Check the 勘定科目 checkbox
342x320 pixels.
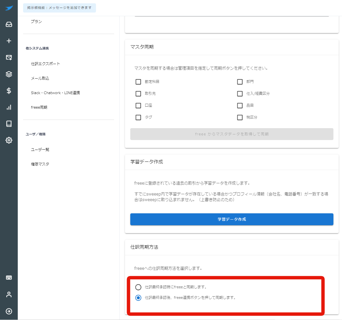[138, 82]
